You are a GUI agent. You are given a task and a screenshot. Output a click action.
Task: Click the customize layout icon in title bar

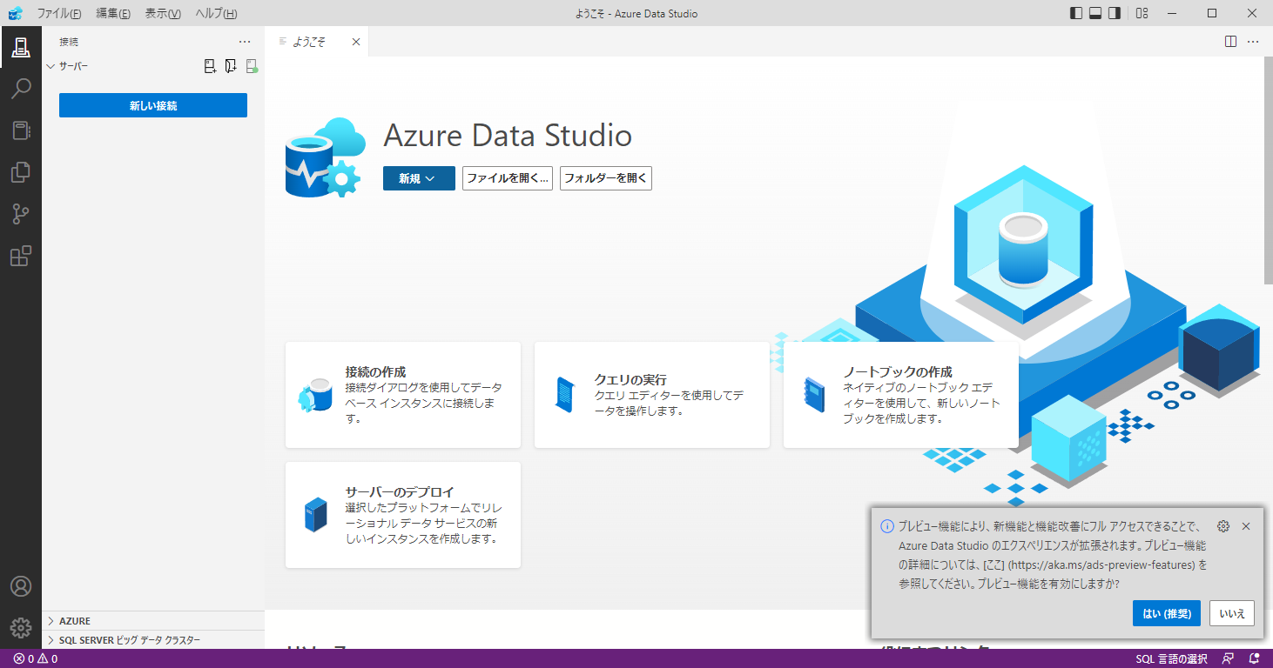click(x=1142, y=13)
